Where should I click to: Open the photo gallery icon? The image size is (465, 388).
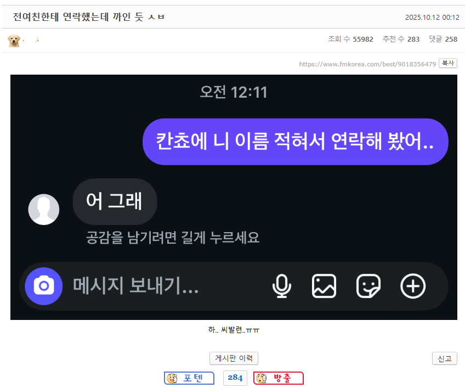coord(324,286)
